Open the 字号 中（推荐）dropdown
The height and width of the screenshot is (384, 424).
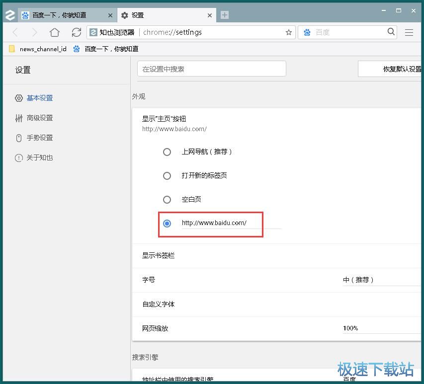(382, 280)
